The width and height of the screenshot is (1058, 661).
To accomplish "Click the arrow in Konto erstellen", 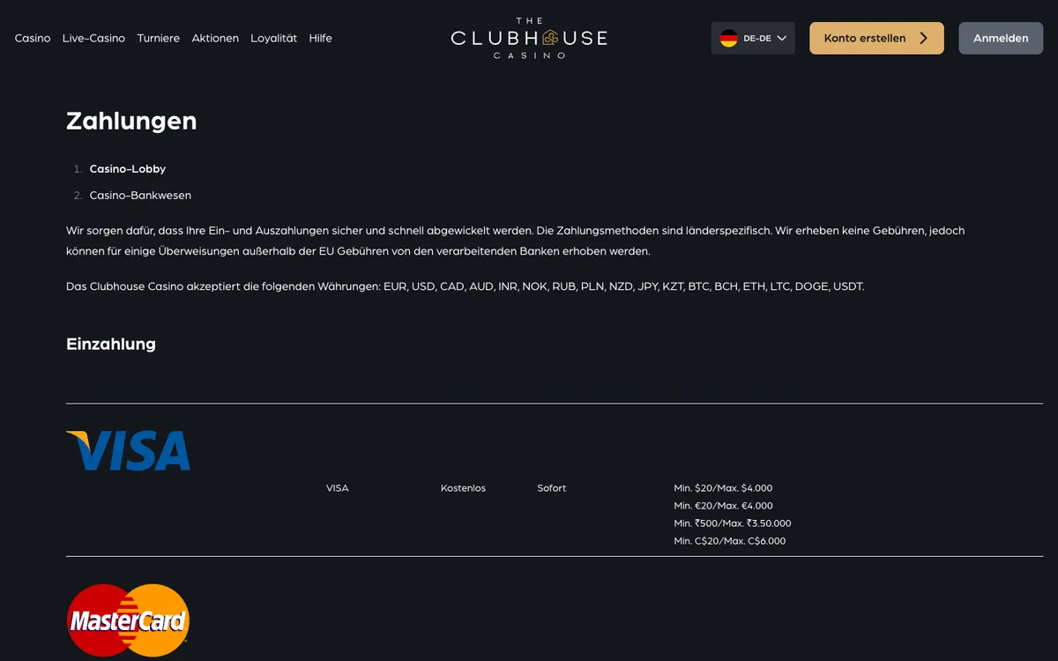I will coord(923,38).
